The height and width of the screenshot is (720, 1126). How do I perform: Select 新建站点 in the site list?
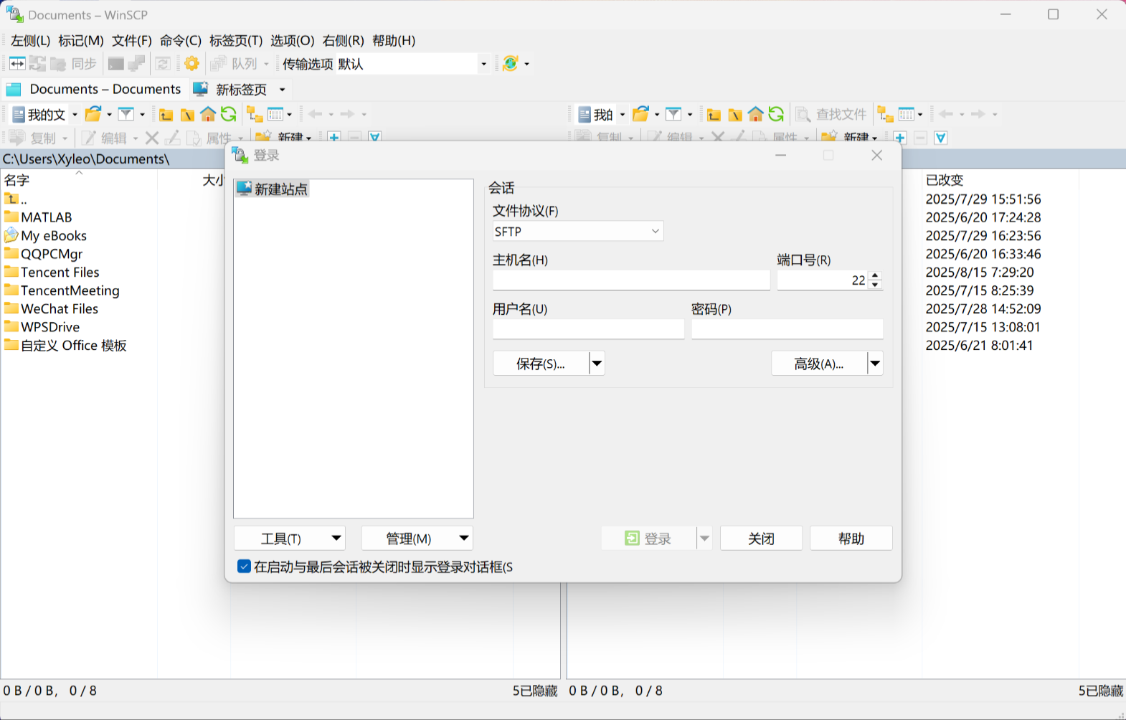(x=273, y=189)
